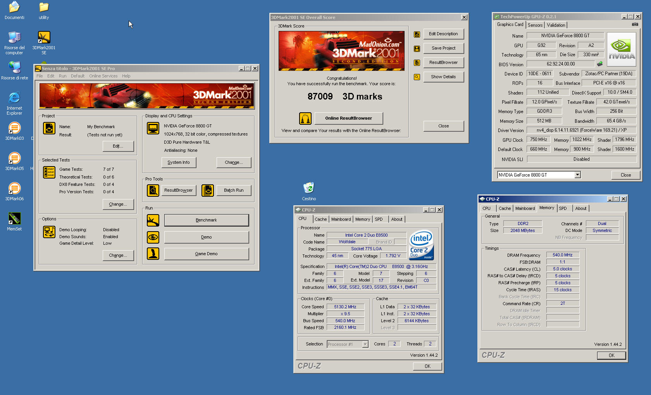Screen dimensions: 651x395
Task: Select Mainboard tab in lower-center CPU-Z window
Action: [341, 219]
